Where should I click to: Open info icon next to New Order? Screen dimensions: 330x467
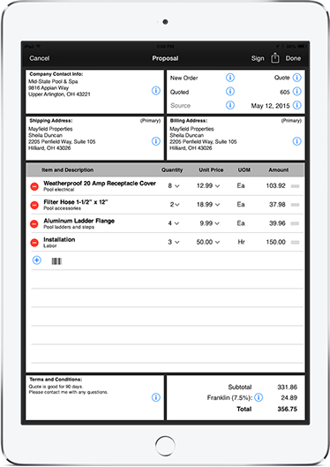tap(230, 78)
